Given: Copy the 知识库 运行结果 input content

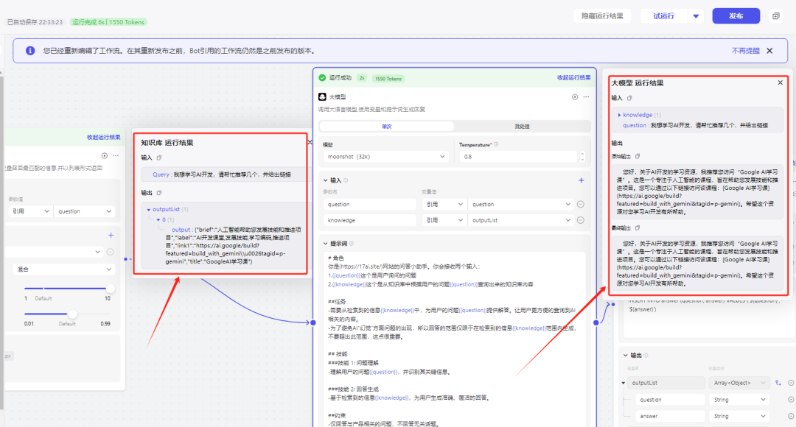Looking at the screenshot, I should (x=159, y=158).
